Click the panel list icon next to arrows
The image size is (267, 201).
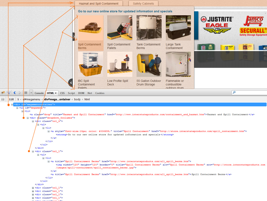[x=25, y=93]
